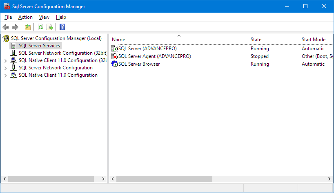Viewport: 334px width, 193px height.
Task: Open the Action menu
Action: [25, 17]
